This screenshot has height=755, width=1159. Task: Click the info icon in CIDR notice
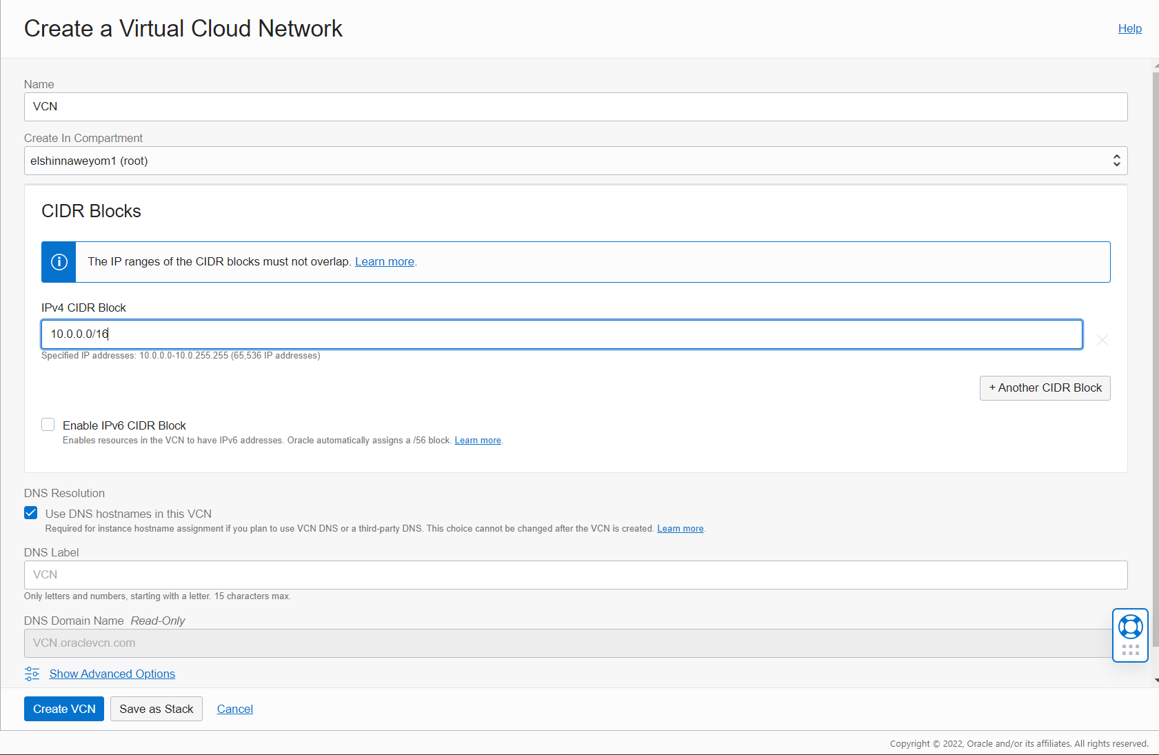tap(59, 262)
